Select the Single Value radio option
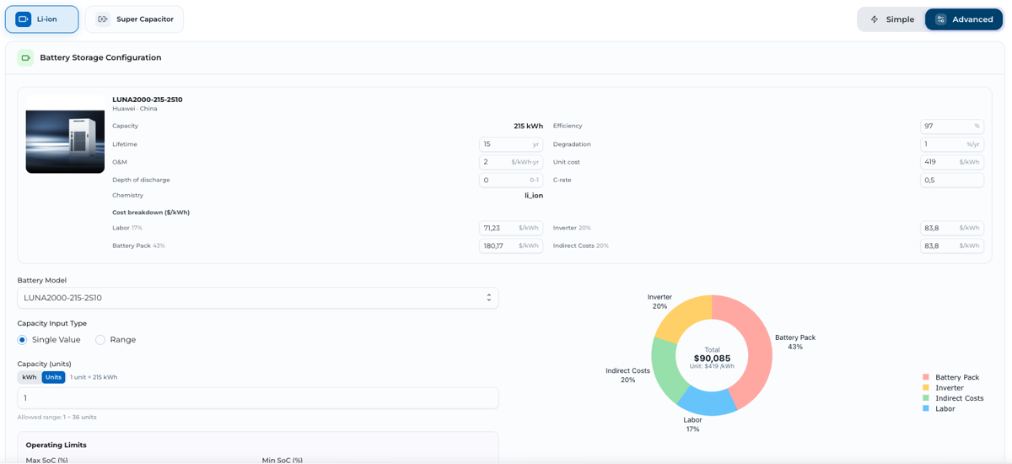1012x464 pixels. coord(23,340)
